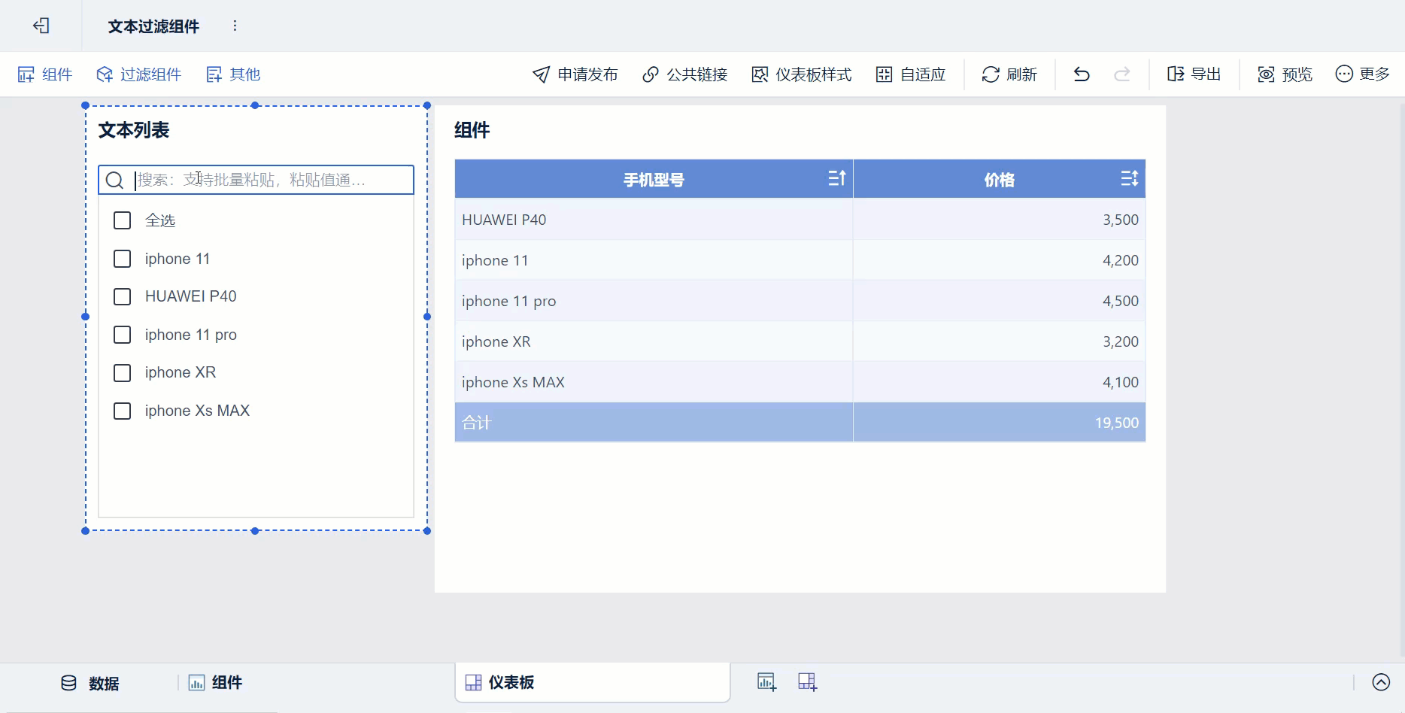Viewport: 1405px width, 713px height.
Task: Check the iphone 11 checkbox
Action: (122, 259)
